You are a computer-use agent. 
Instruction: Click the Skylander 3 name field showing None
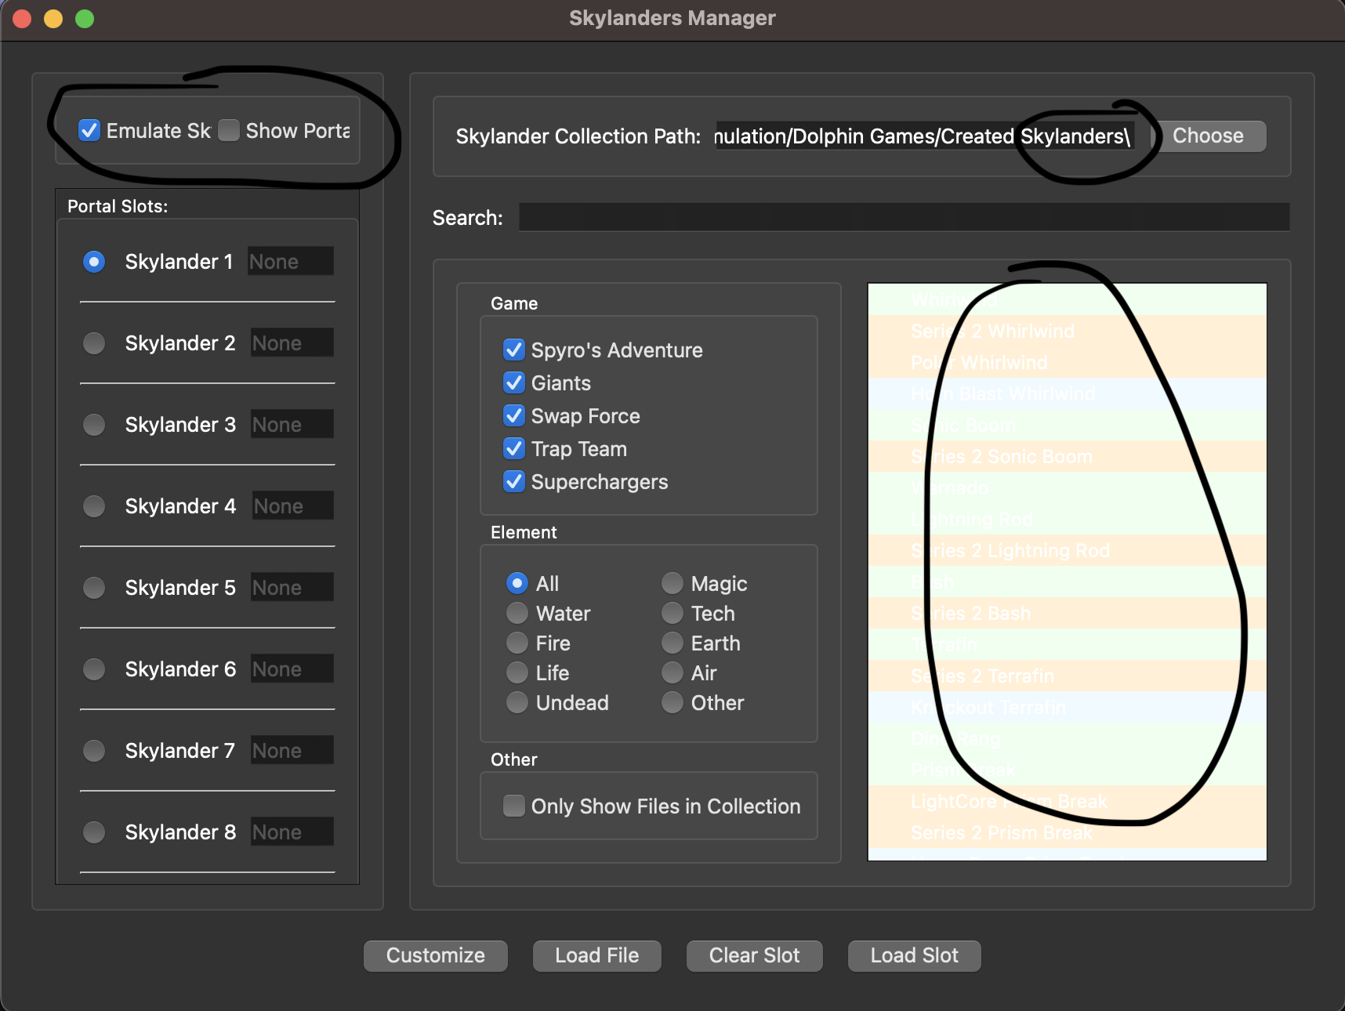[292, 424]
